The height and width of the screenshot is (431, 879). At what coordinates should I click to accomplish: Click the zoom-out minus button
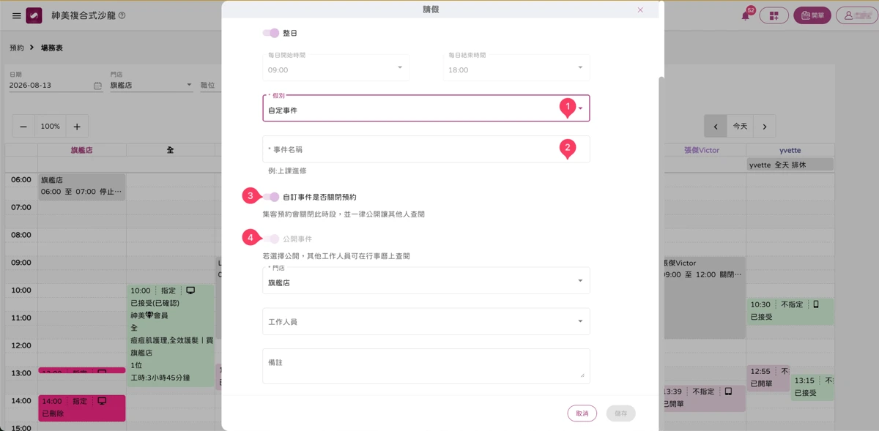(23, 127)
